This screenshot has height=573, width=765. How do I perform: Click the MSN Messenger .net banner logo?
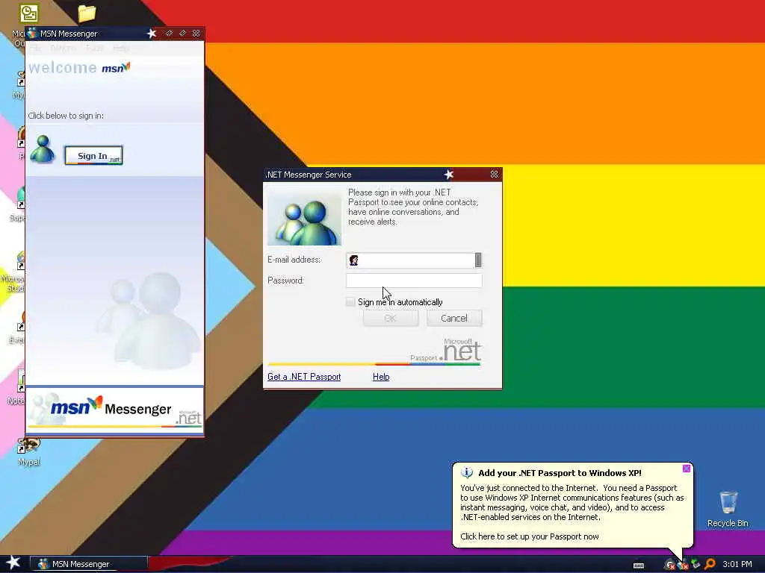click(x=115, y=409)
